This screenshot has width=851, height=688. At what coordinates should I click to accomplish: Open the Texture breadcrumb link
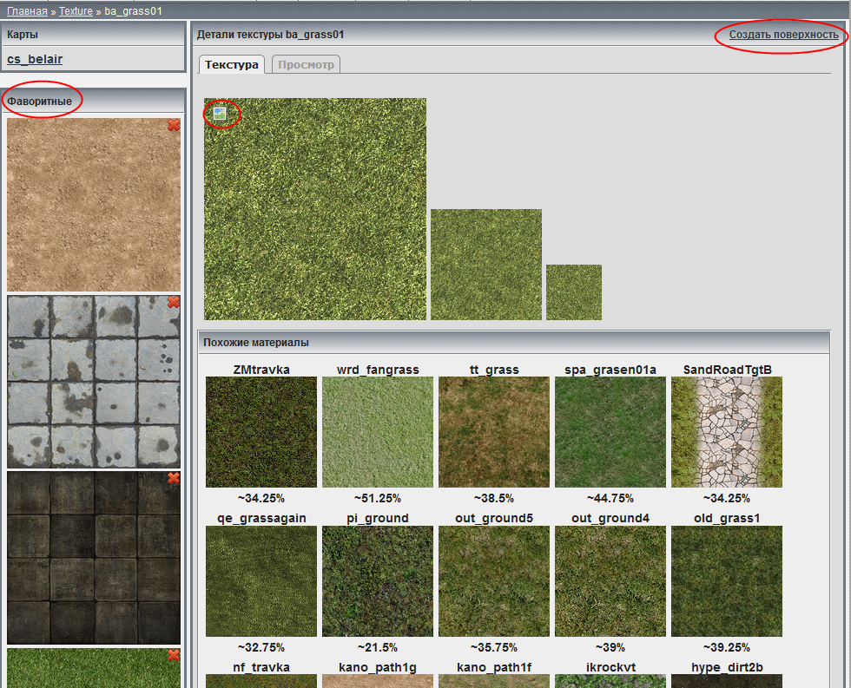pos(76,10)
